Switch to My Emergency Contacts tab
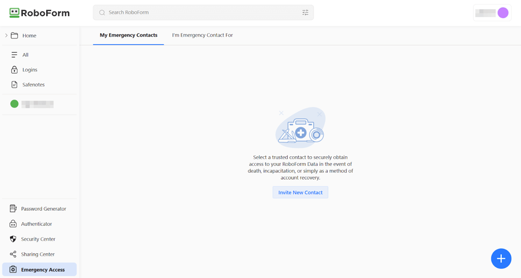This screenshot has height=278, width=521. point(129,35)
